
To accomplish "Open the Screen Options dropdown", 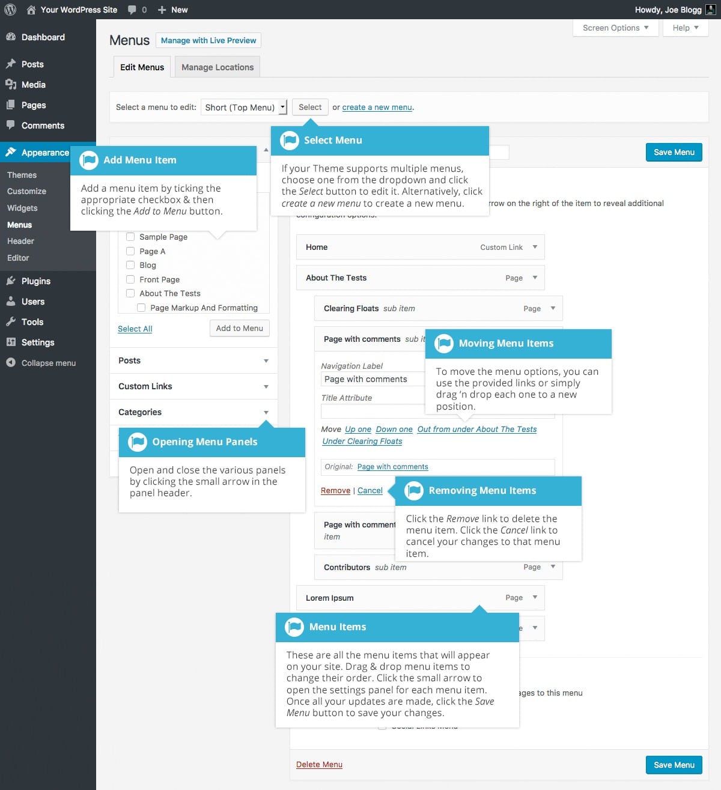I will 615,28.
